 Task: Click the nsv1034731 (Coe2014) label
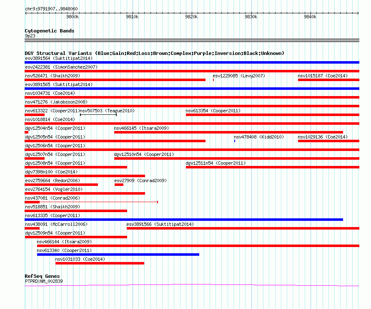click(50, 93)
